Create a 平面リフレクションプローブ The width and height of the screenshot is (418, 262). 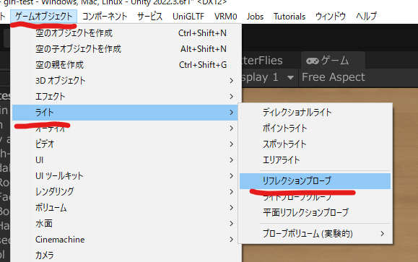point(315,212)
